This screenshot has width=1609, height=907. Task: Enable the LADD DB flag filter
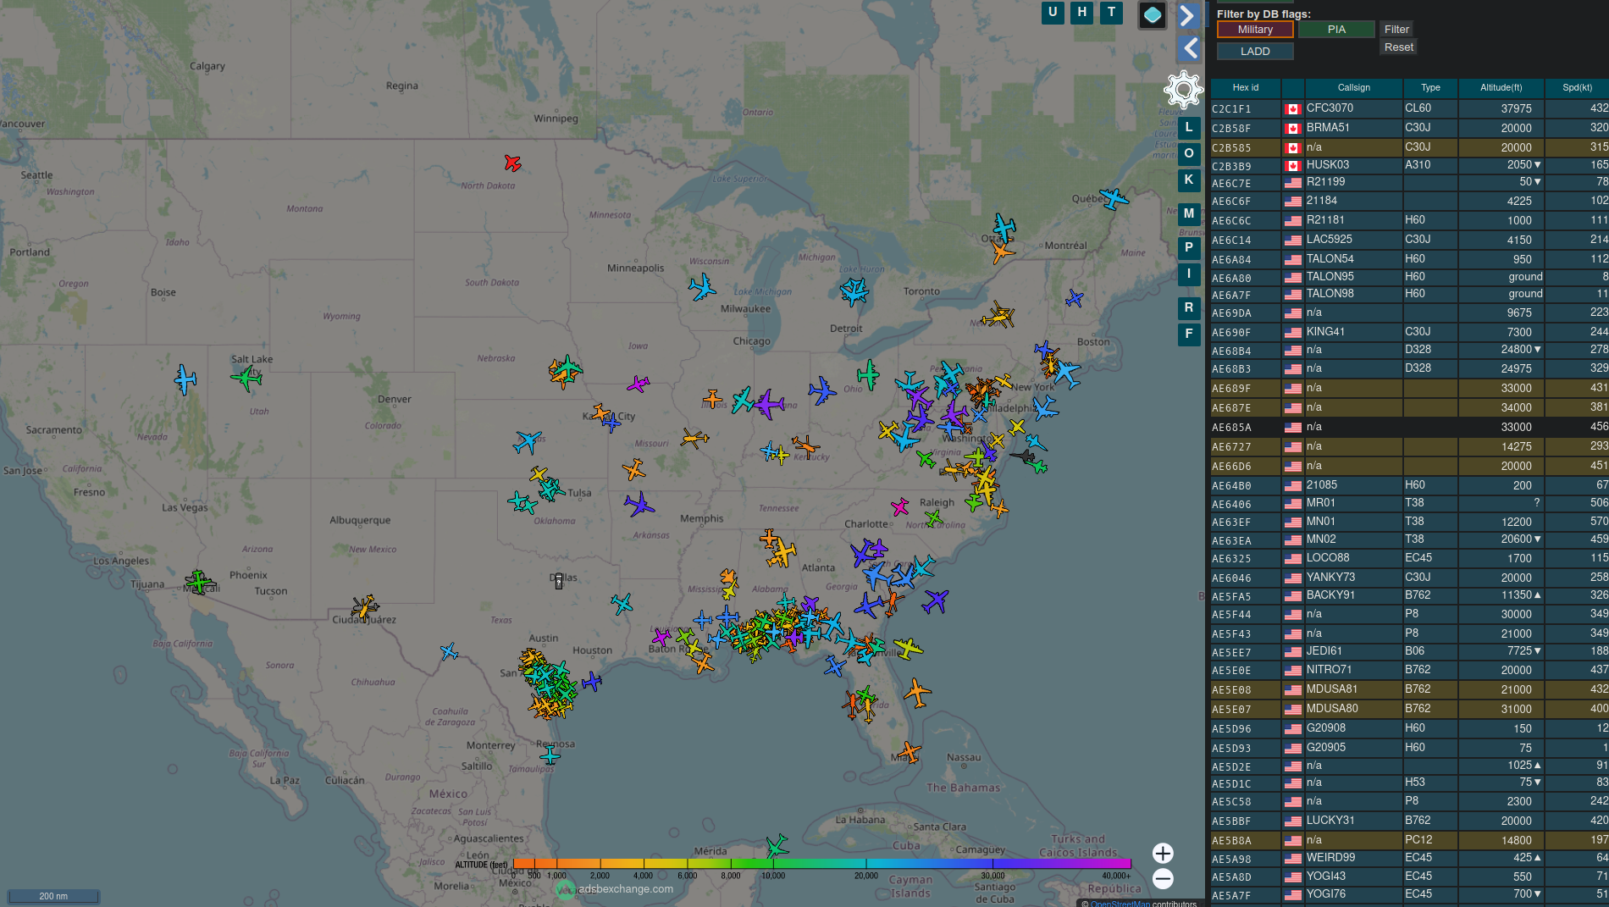pos(1255,52)
